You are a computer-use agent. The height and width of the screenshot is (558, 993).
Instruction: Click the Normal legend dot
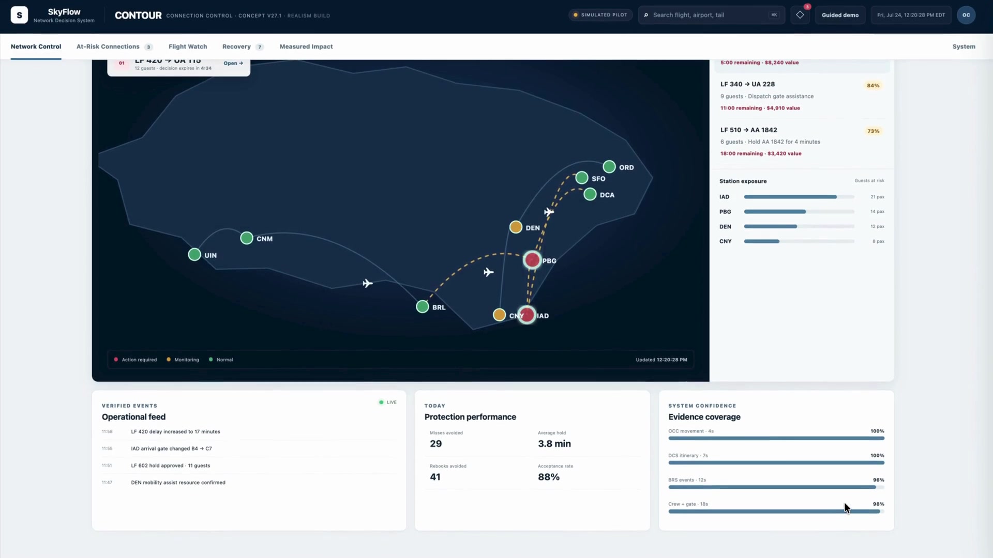210,359
